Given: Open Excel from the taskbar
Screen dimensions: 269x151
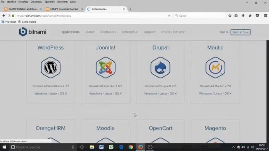Looking at the screenshot, I should [x=111, y=147].
